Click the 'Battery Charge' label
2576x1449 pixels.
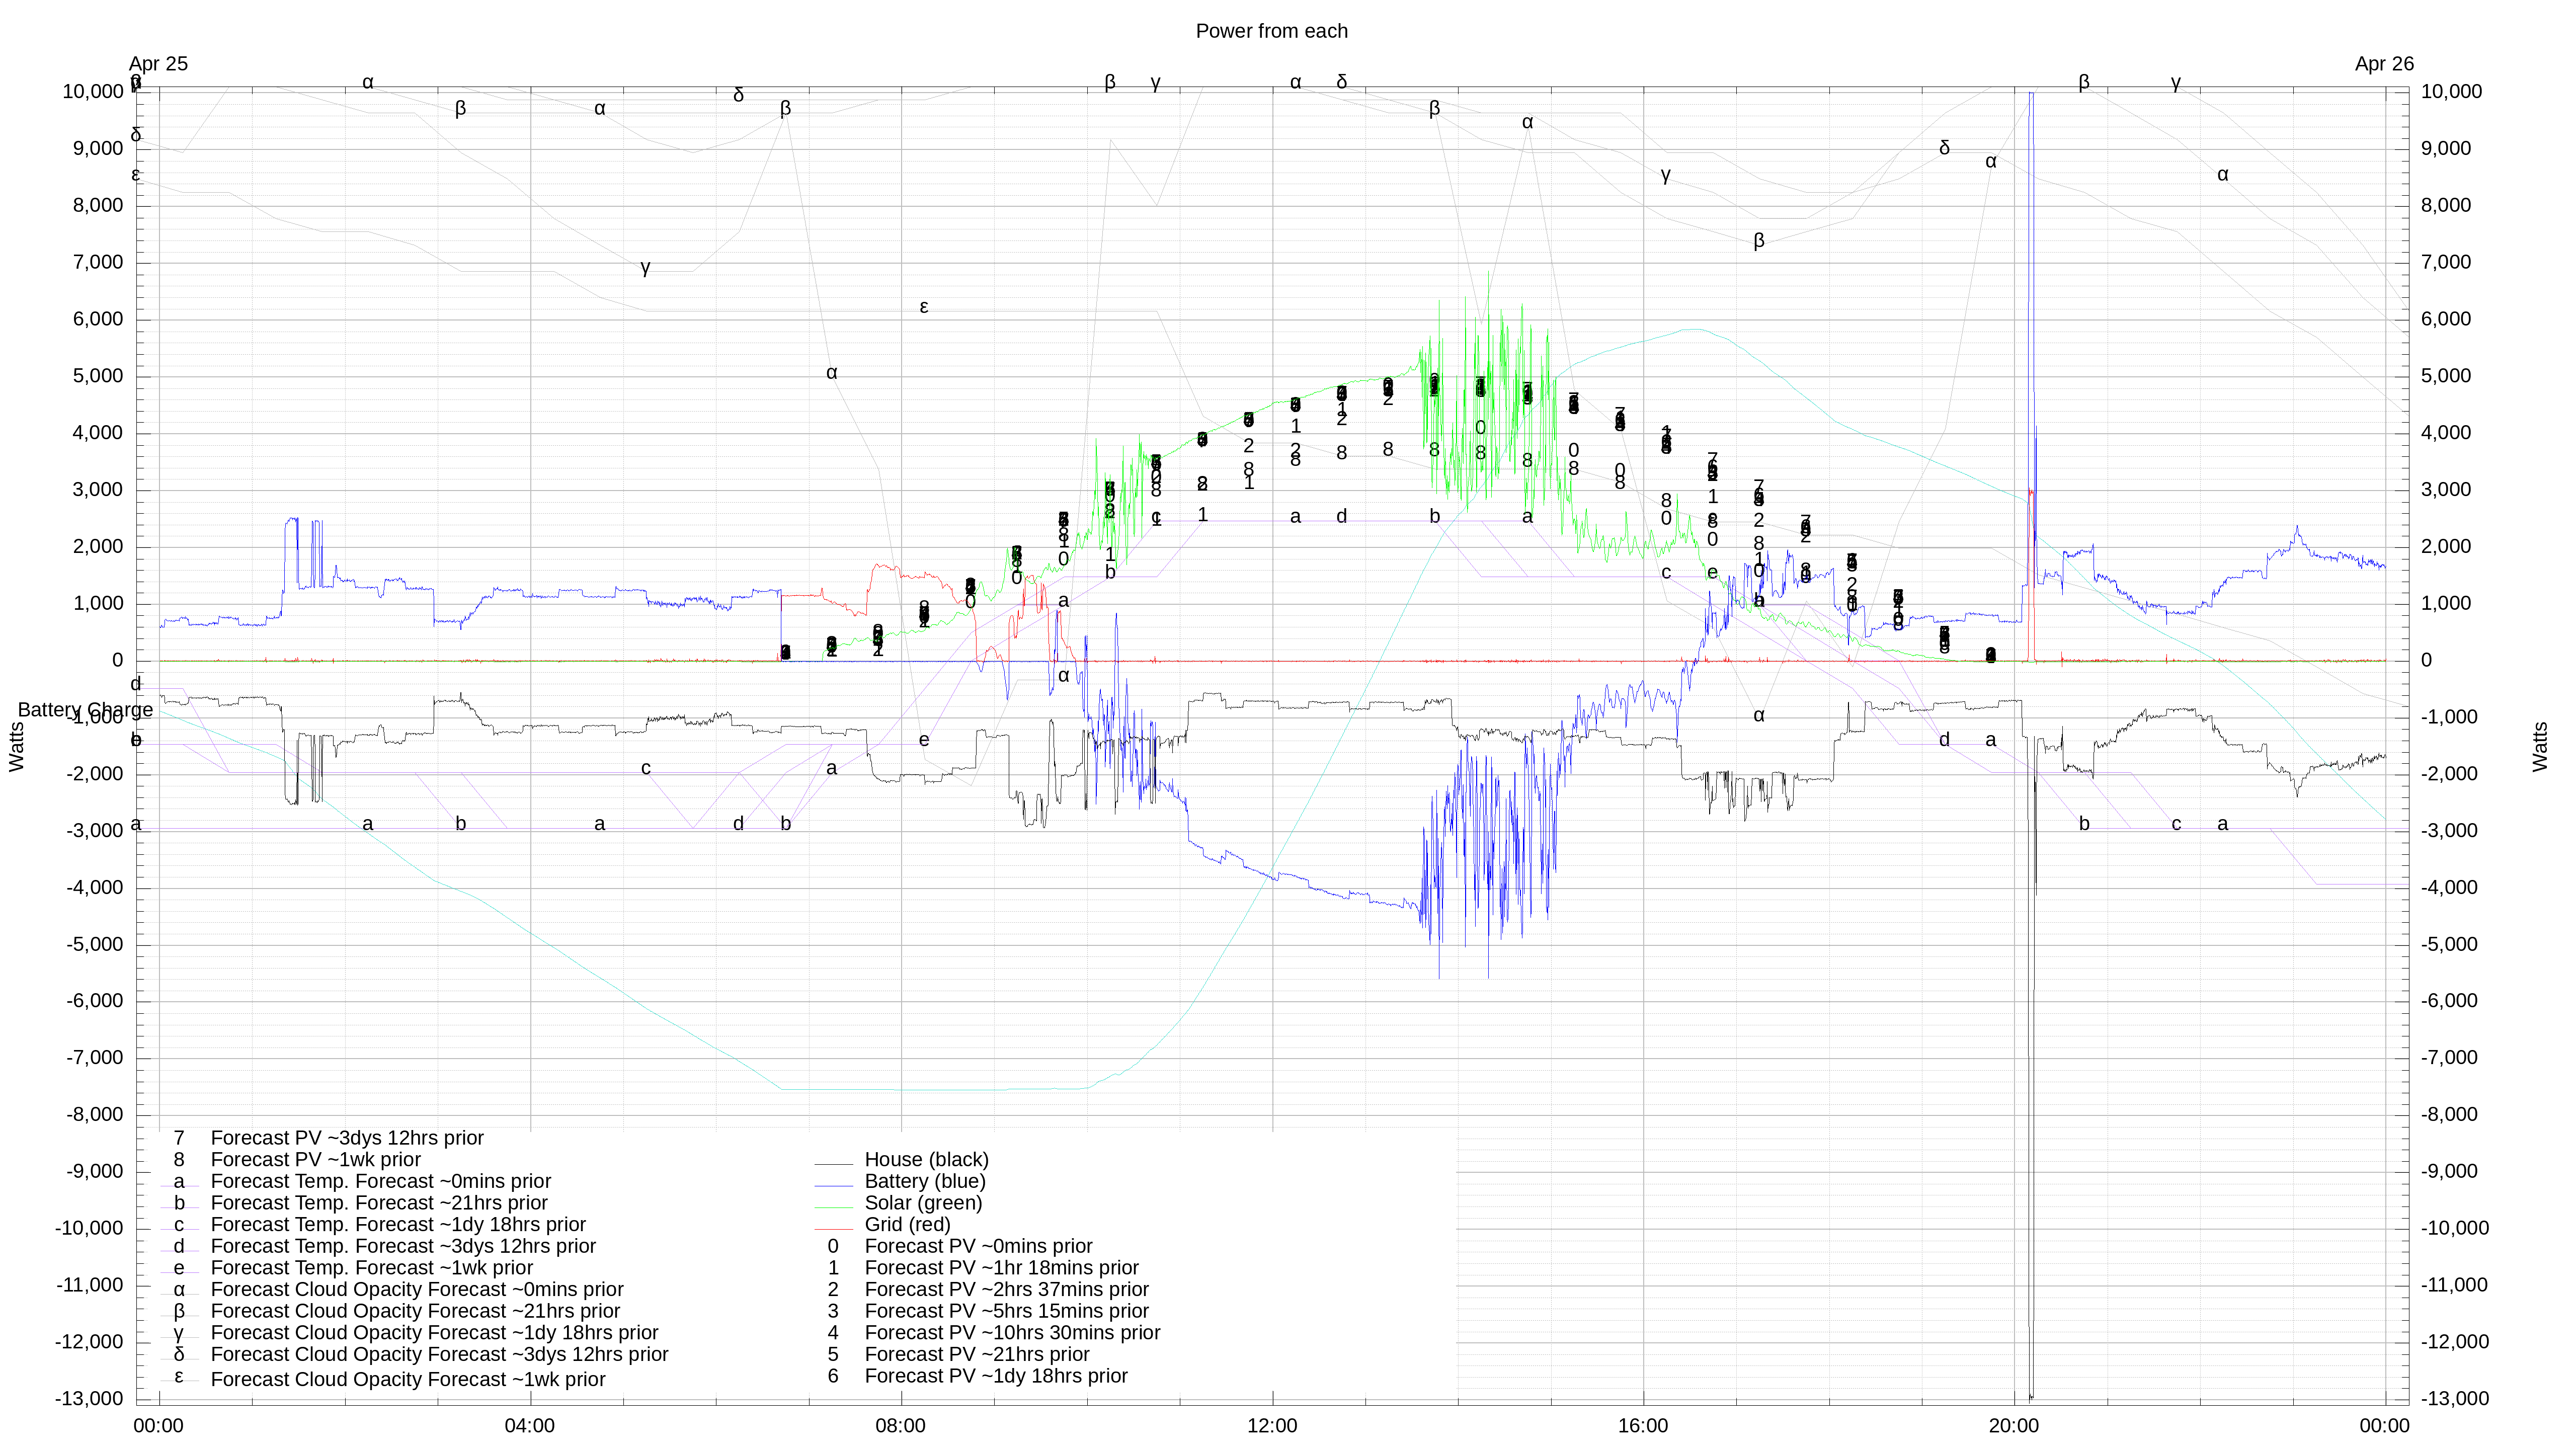click(x=85, y=710)
